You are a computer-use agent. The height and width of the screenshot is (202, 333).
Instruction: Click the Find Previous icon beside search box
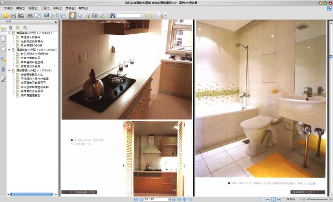coord(145,15)
